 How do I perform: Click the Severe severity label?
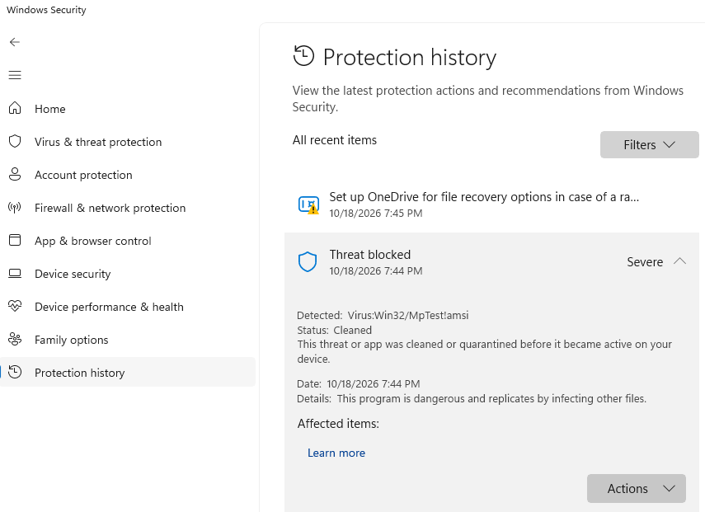click(x=645, y=262)
